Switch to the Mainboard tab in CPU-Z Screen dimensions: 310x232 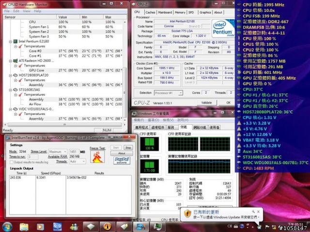tap(165, 13)
